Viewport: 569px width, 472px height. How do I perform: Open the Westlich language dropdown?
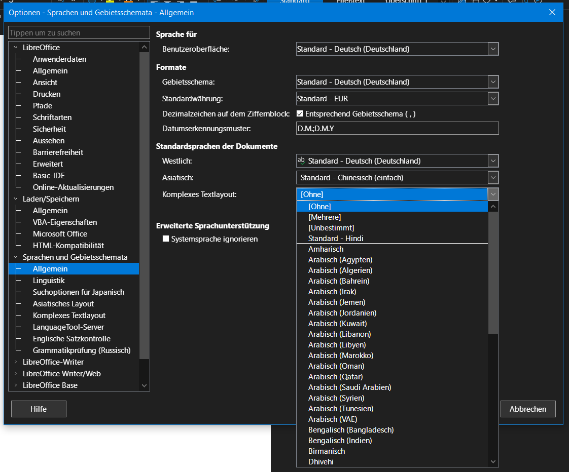(x=493, y=161)
